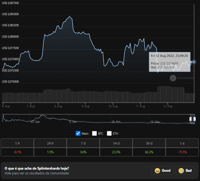Image resolution: width=200 pixels, height=181 pixels.
Task: Click the 8. Aug axis date label
Action: (58, 106)
